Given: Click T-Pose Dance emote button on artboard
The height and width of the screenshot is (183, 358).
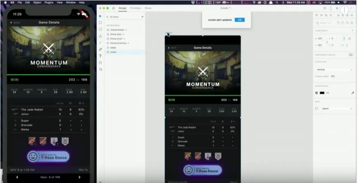Looking at the screenshot, I should (202, 170).
